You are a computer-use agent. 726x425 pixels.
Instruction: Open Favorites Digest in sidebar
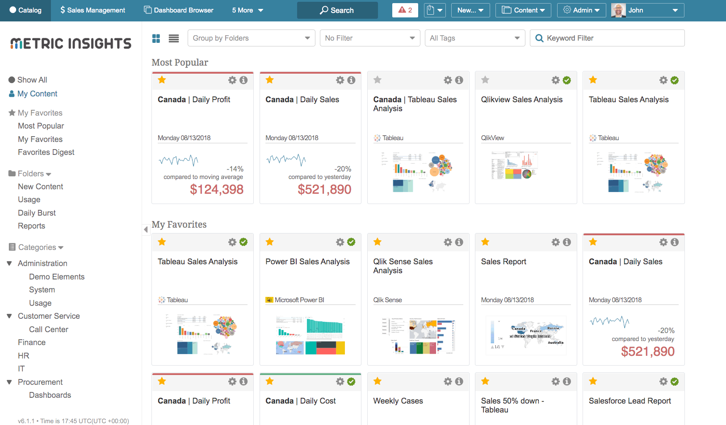(x=46, y=152)
